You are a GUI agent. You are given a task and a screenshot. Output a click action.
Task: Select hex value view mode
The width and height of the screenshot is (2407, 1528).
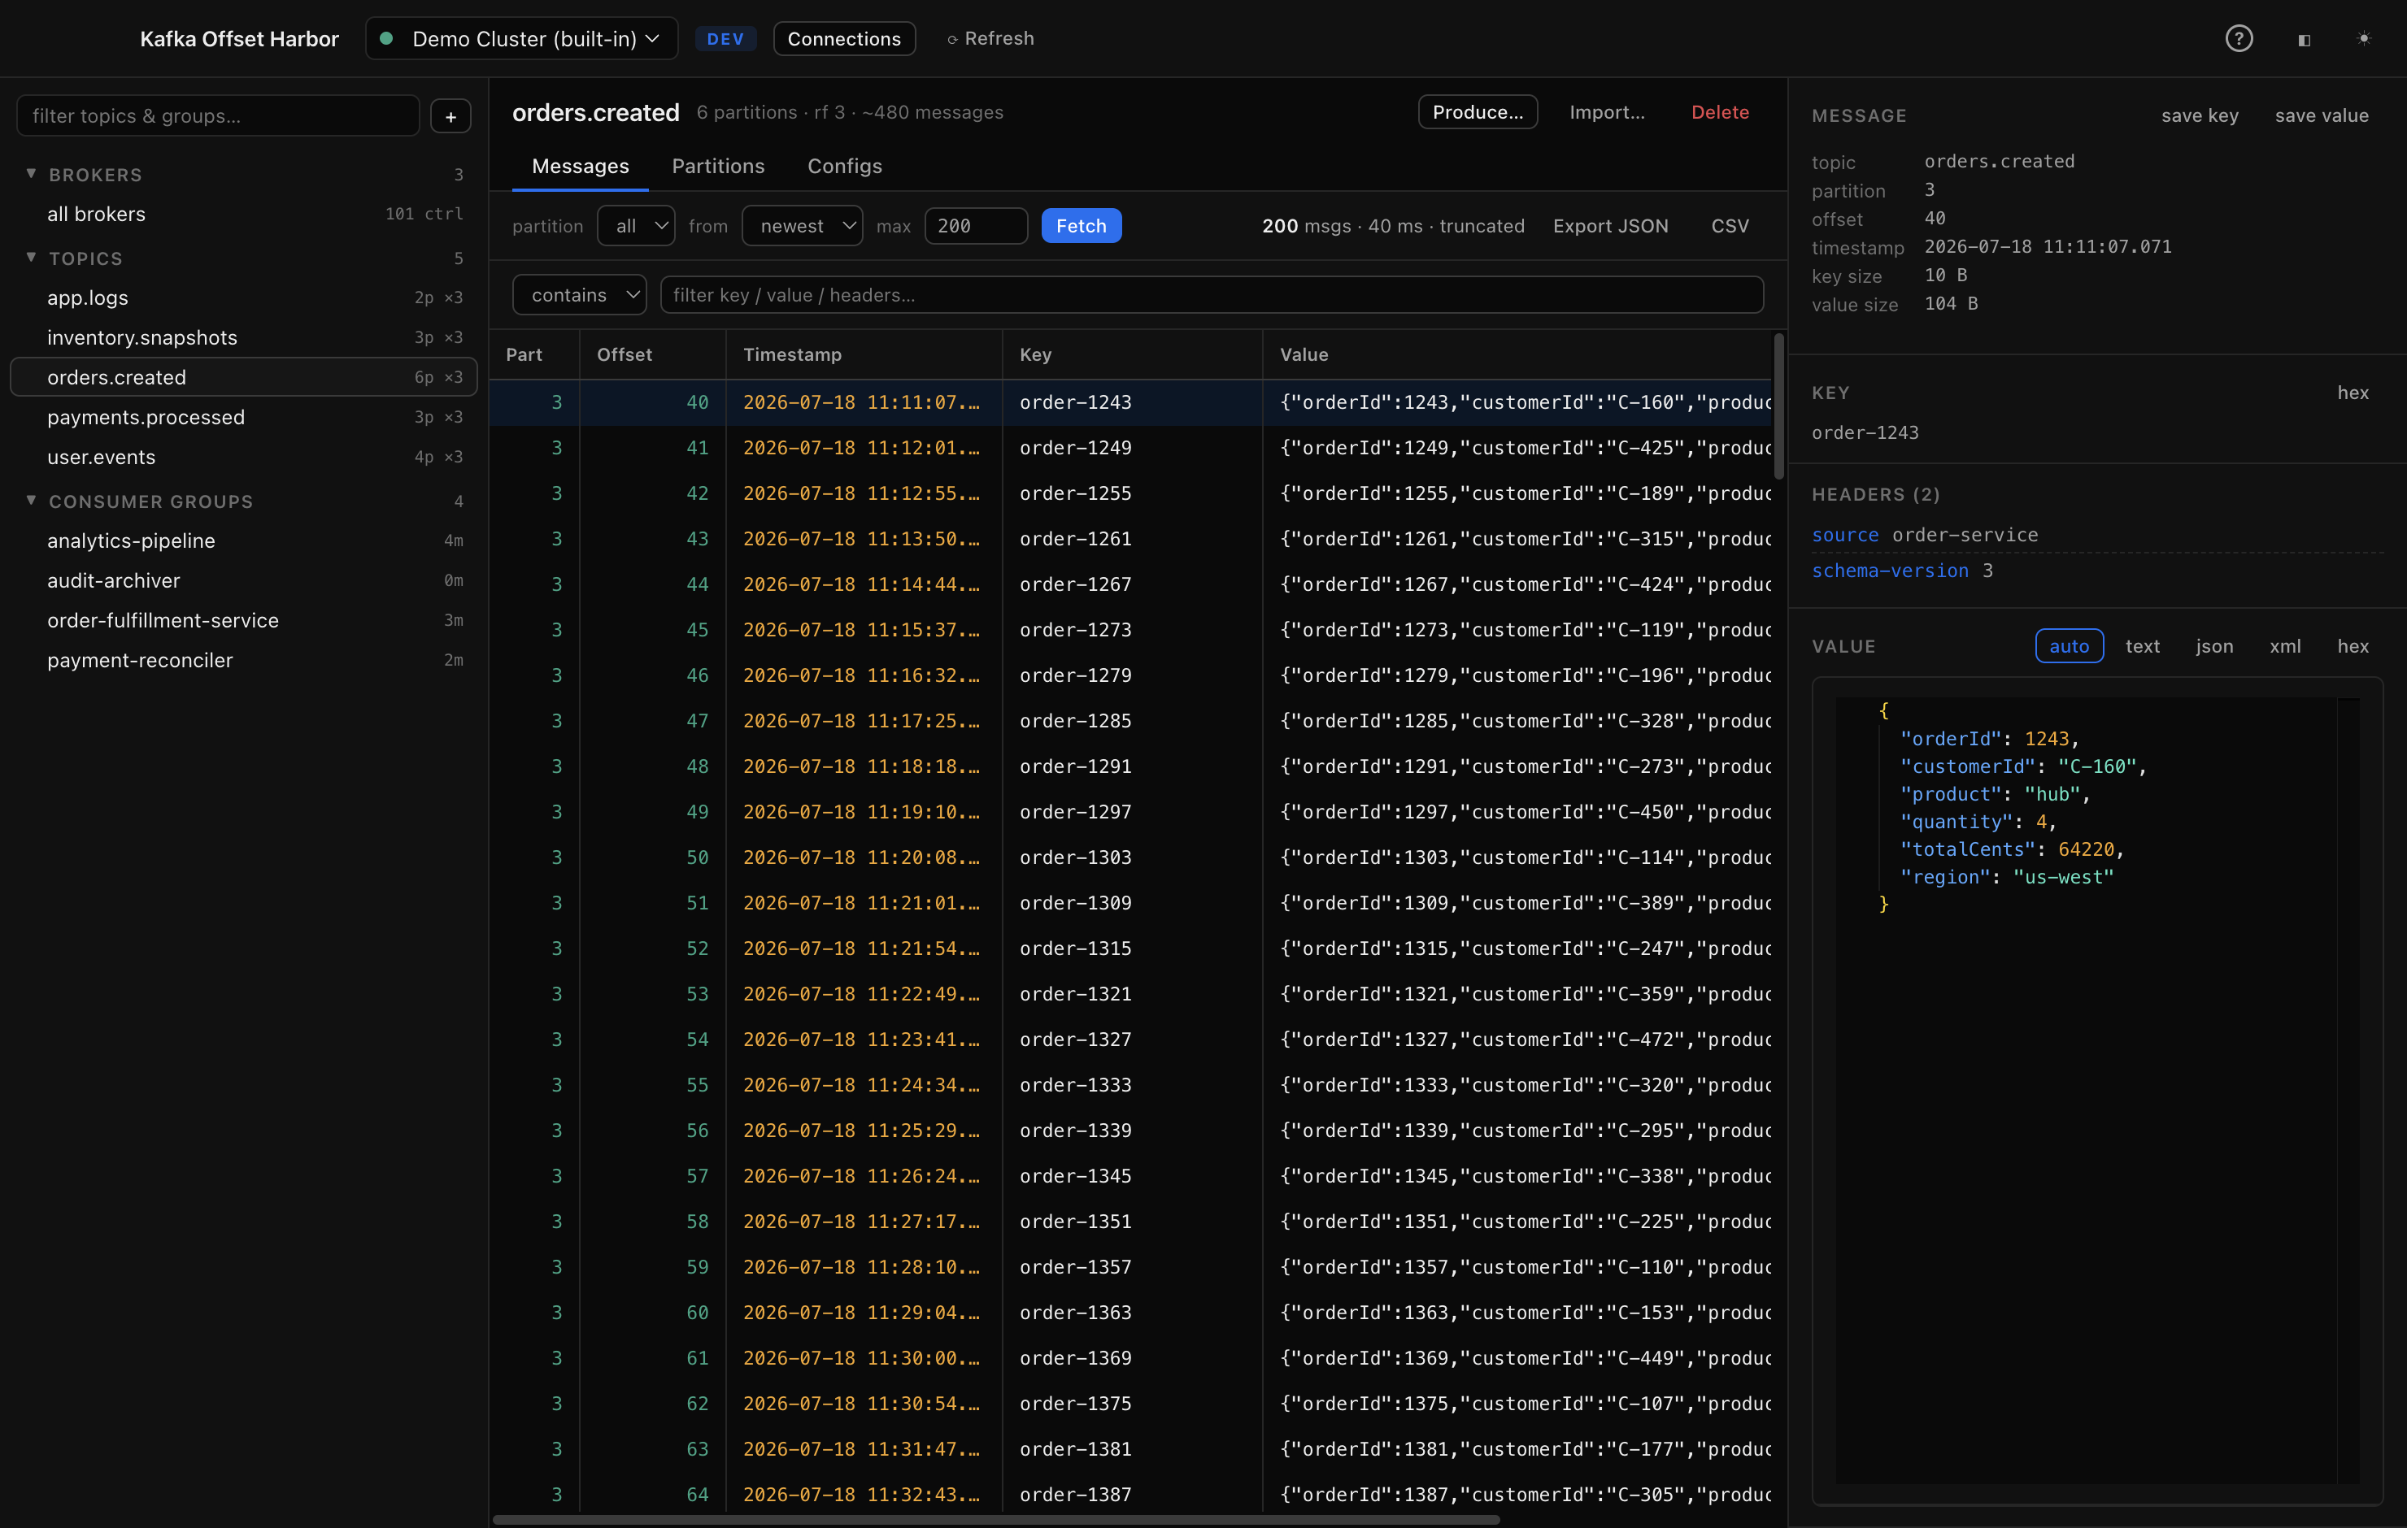coord(2353,645)
